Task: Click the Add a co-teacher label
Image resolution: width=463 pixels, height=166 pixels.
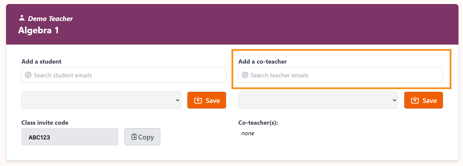Action: (262, 62)
